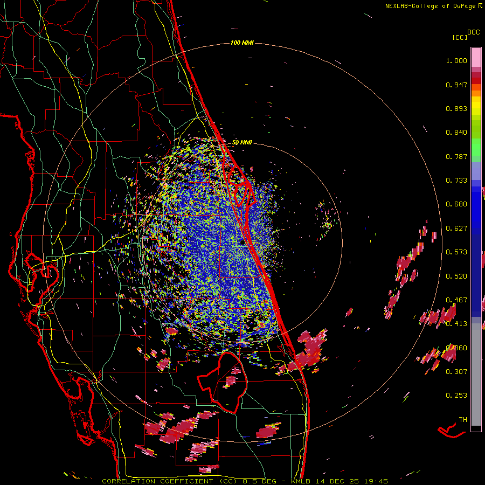Click the KMLB radar site marker at map center
Screen dimensions: 485x485
[242, 243]
